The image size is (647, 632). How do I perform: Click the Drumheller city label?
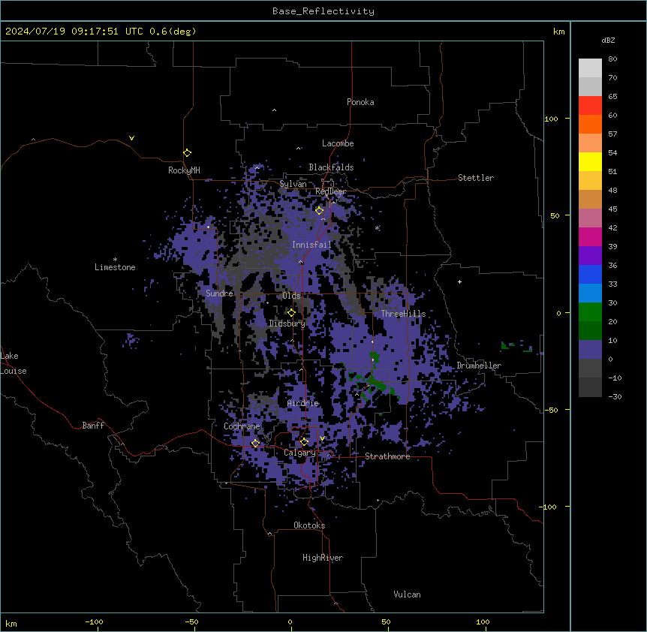pyautogui.click(x=479, y=366)
